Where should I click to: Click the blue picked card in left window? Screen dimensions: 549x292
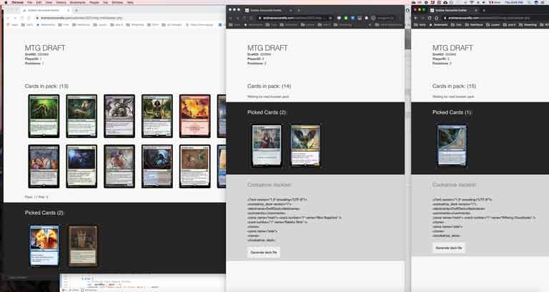tap(44, 245)
